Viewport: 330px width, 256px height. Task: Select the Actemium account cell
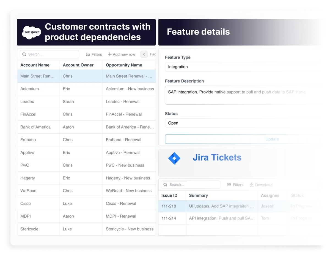(x=38, y=89)
